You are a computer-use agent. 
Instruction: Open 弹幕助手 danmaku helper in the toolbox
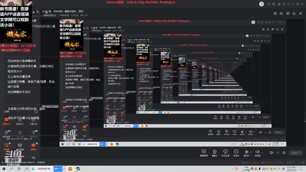[6, 121]
